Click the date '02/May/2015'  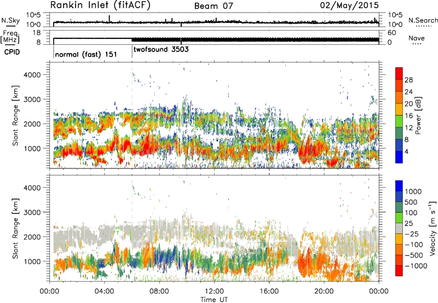point(349,5)
